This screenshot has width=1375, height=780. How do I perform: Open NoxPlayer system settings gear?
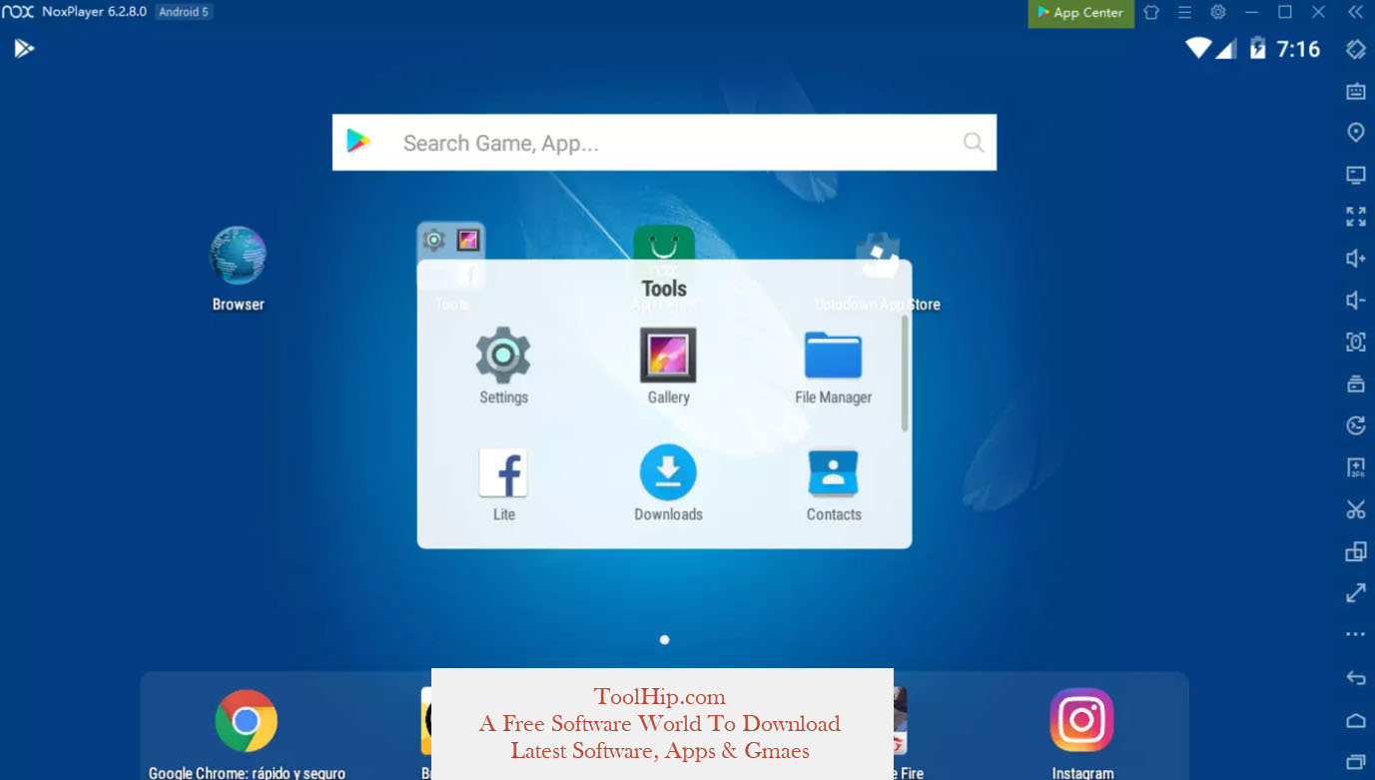click(1218, 13)
